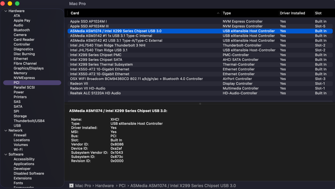Select USB in the sidebar
335x189 pixels.
(x=17, y=126)
